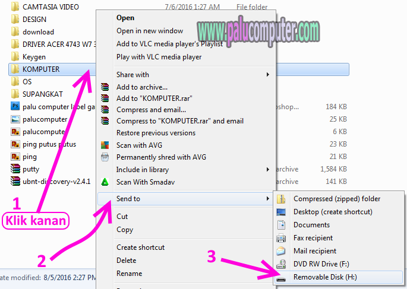Select the folder named Keygen

coord(34,57)
